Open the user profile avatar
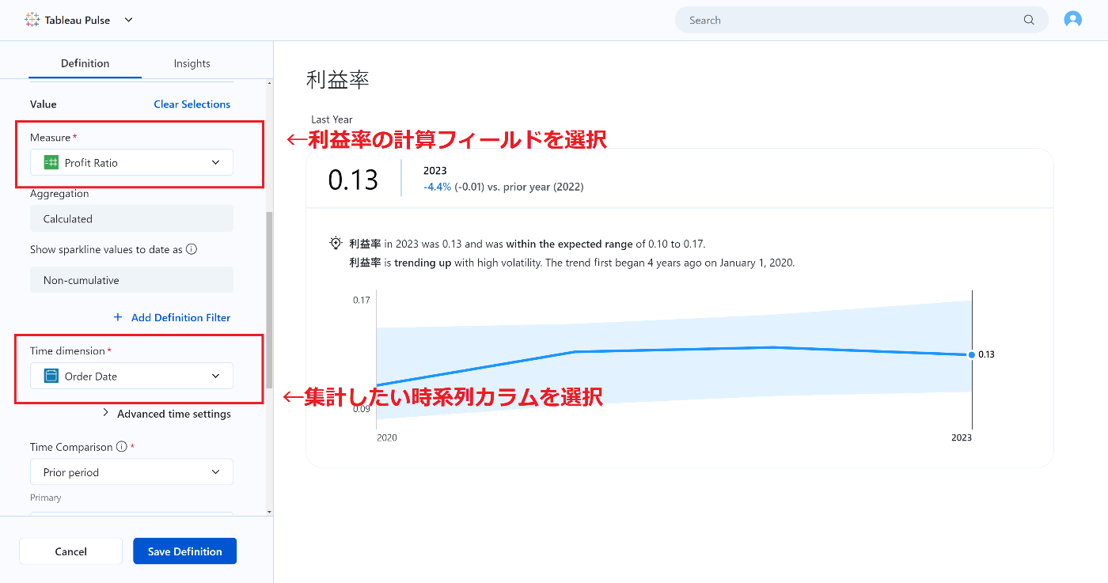Image resolution: width=1108 pixels, height=583 pixels. pyautogui.click(x=1072, y=20)
